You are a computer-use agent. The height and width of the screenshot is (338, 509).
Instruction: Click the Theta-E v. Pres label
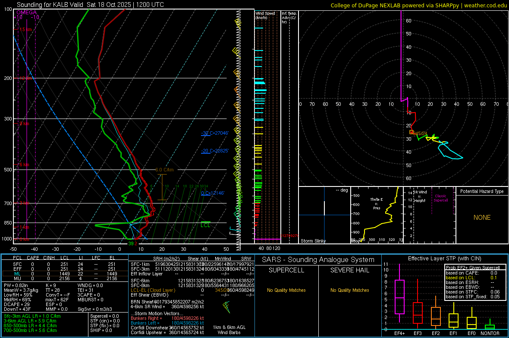point(377,203)
